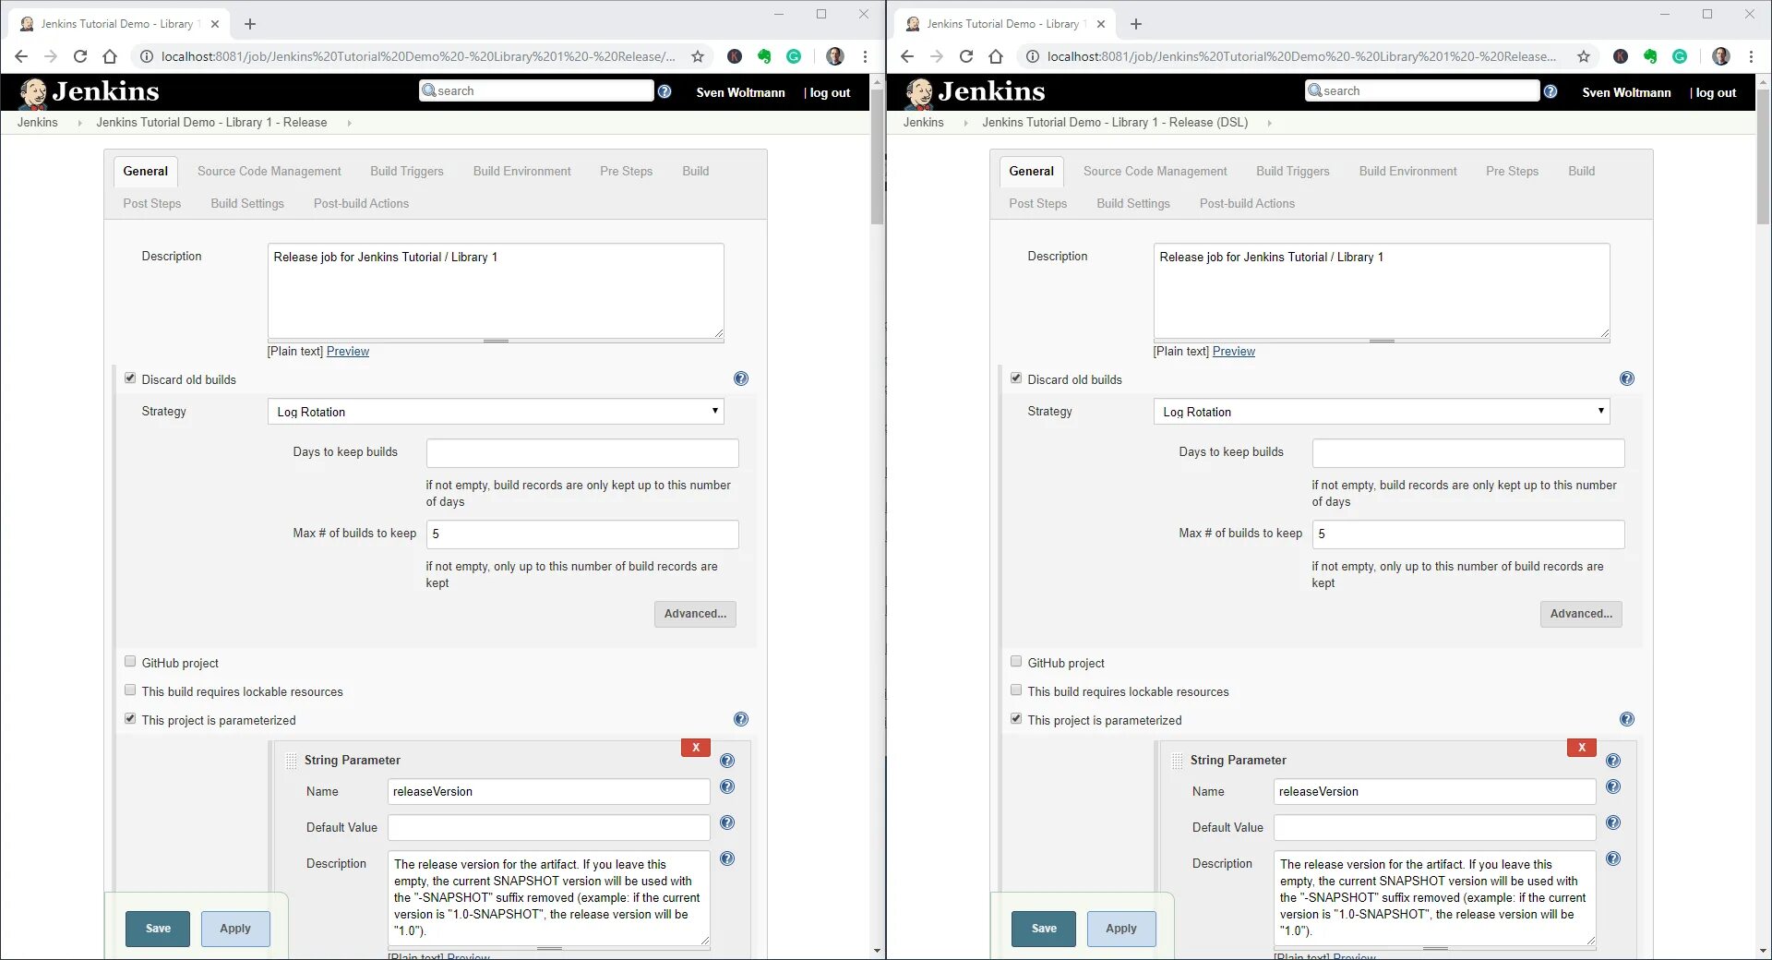This screenshot has height=960, width=1772.
Task: Click the Preview link under the Description box
Action: [x=347, y=352]
